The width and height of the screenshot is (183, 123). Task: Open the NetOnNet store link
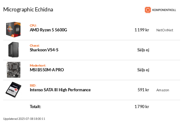[x=165, y=30]
